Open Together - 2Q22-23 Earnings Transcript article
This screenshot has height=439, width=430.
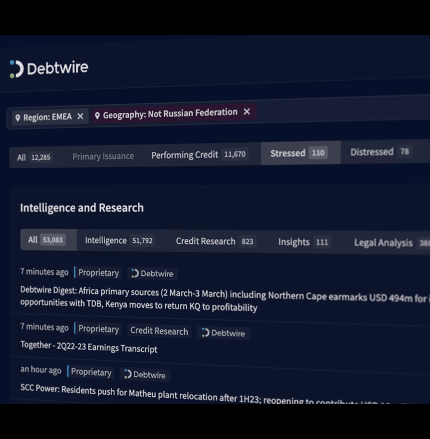click(88, 347)
